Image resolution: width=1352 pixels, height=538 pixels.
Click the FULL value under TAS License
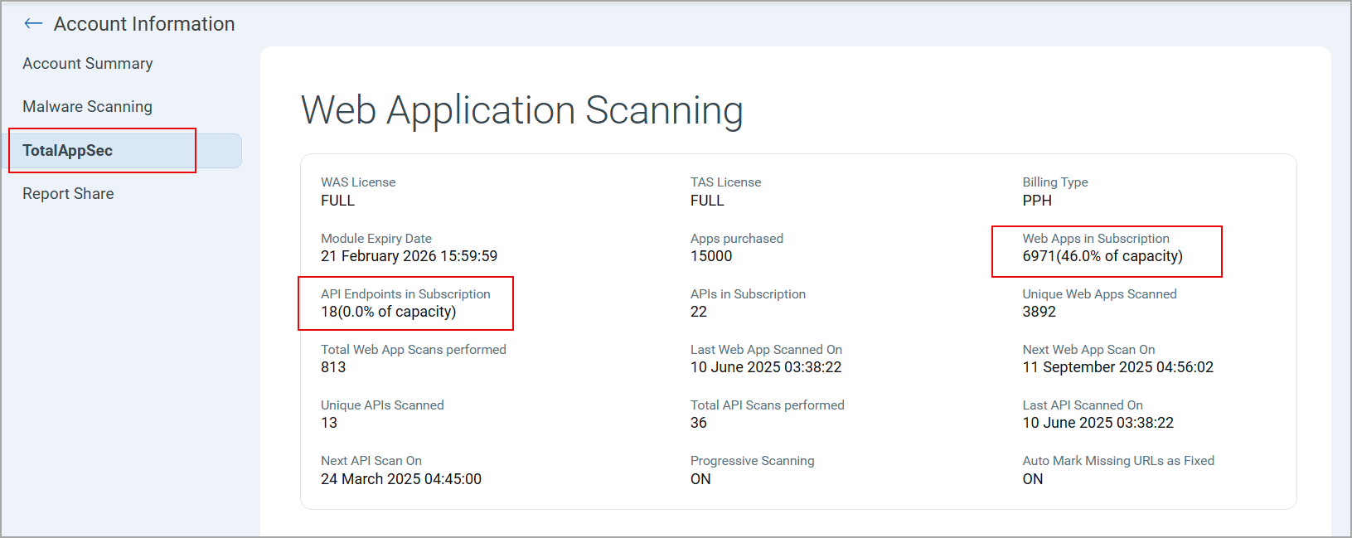[707, 201]
